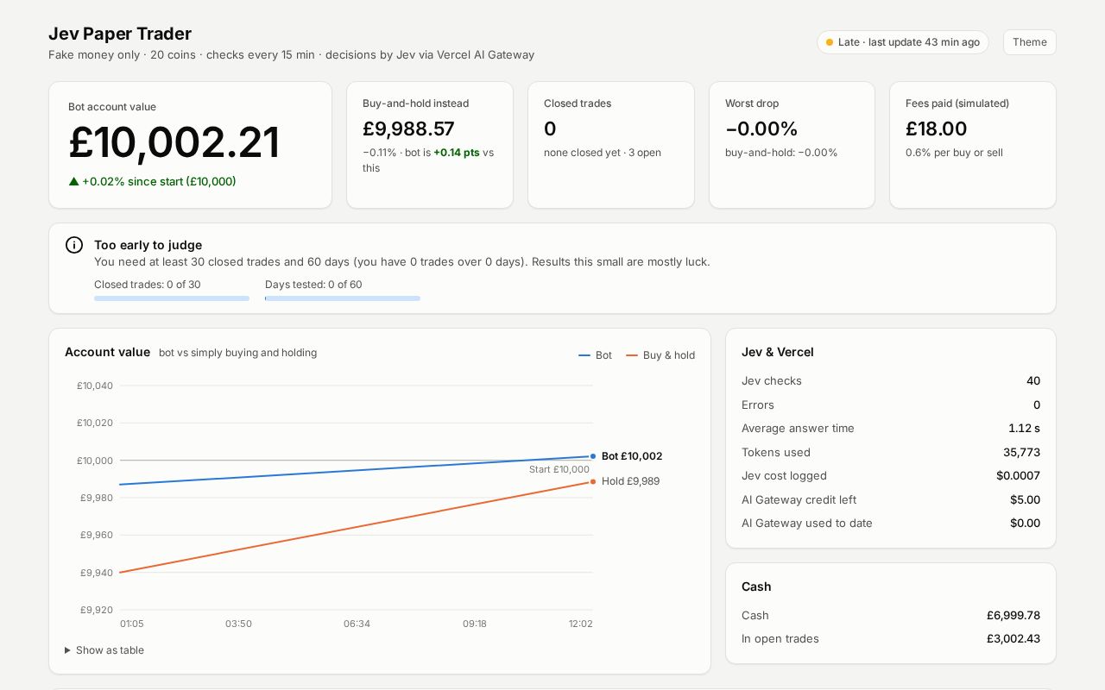Select the Jev checks value 40
This screenshot has width=1105, height=690.
[x=1033, y=381]
